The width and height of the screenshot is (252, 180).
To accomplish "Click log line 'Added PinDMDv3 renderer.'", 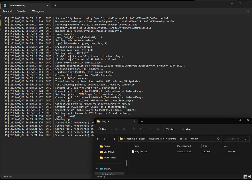I will tap(72, 78).
